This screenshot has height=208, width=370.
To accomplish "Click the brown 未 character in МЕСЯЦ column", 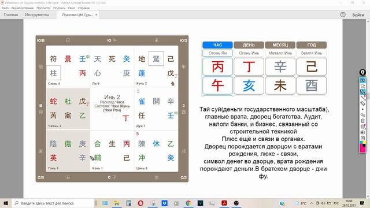I will (280, 86).
